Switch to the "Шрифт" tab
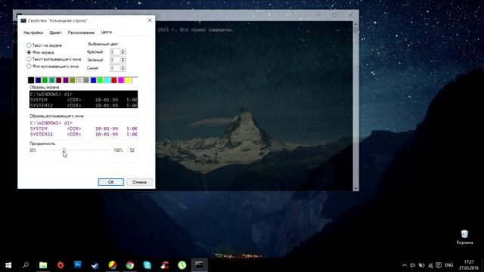The height and width of the screenshot is (272, 484). pyautogui.click(x=55, y=32)
